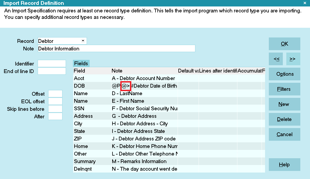
Task: Click note 'L - Debtor Other Telephone'
Action: click(x=144, y=154)
